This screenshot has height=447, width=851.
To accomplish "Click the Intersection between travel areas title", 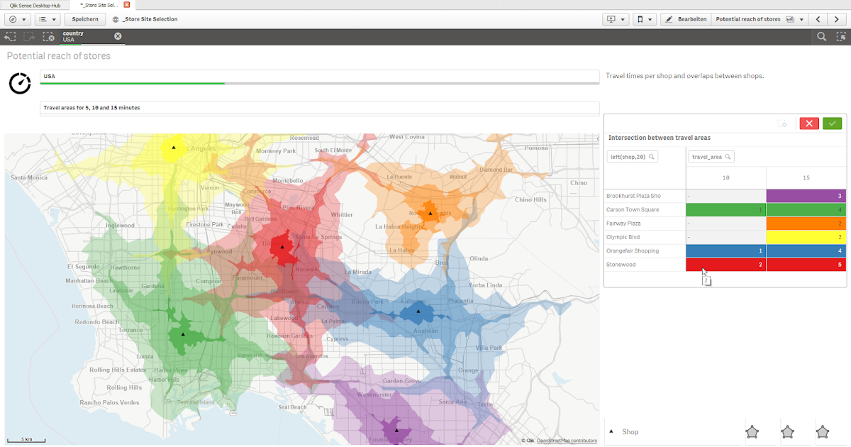I will pos(660,138).
